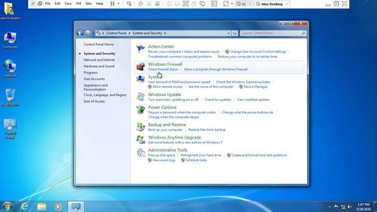Launch Internet Explorer from taskbar

click(x=24, y=207)
